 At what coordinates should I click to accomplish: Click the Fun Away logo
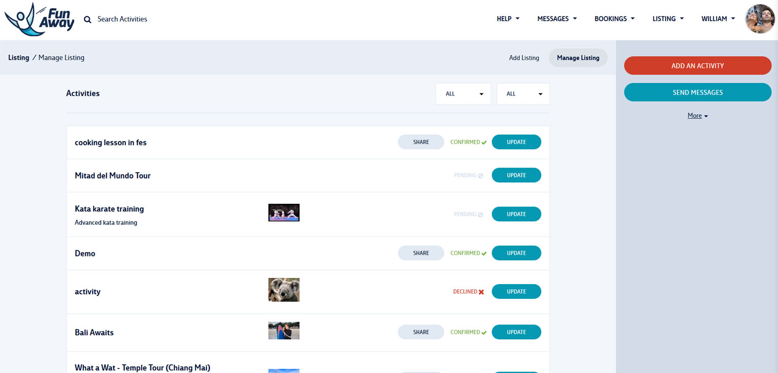coord(39,19)
